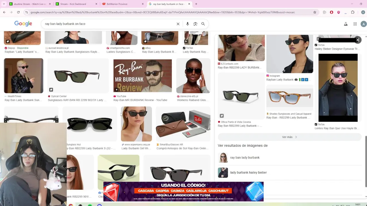Viewport: 367px width, 206px height.
Task: Open eurzad.brodnica.pl Ray Ban result link
Action: tap(72, 52)
